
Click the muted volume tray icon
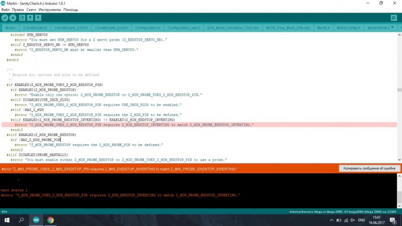(x=353, y=220)
